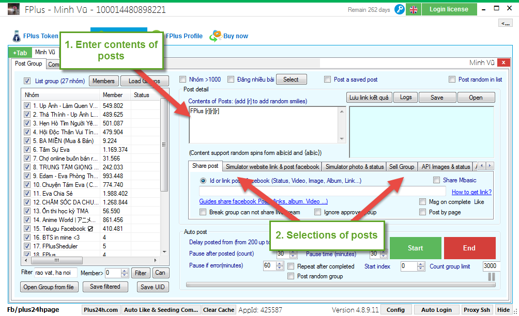
Task: Adjust the Pause after posted count spinner
Action: click(293, 254)
